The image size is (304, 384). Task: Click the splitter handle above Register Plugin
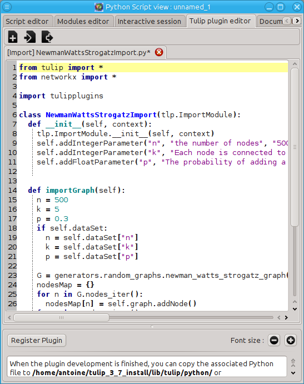click(x=152, y=326)
